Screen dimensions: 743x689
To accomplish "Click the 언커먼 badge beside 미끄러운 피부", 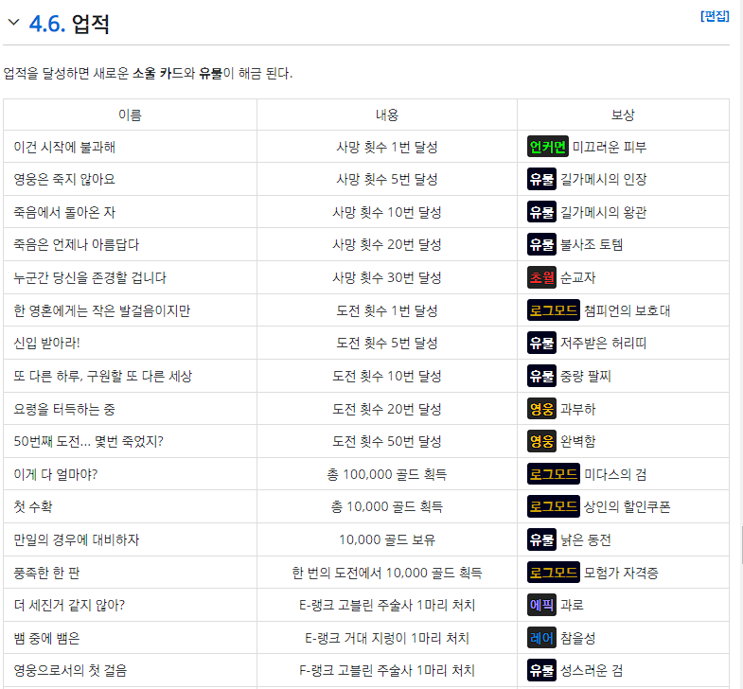I will pos(548,147).
